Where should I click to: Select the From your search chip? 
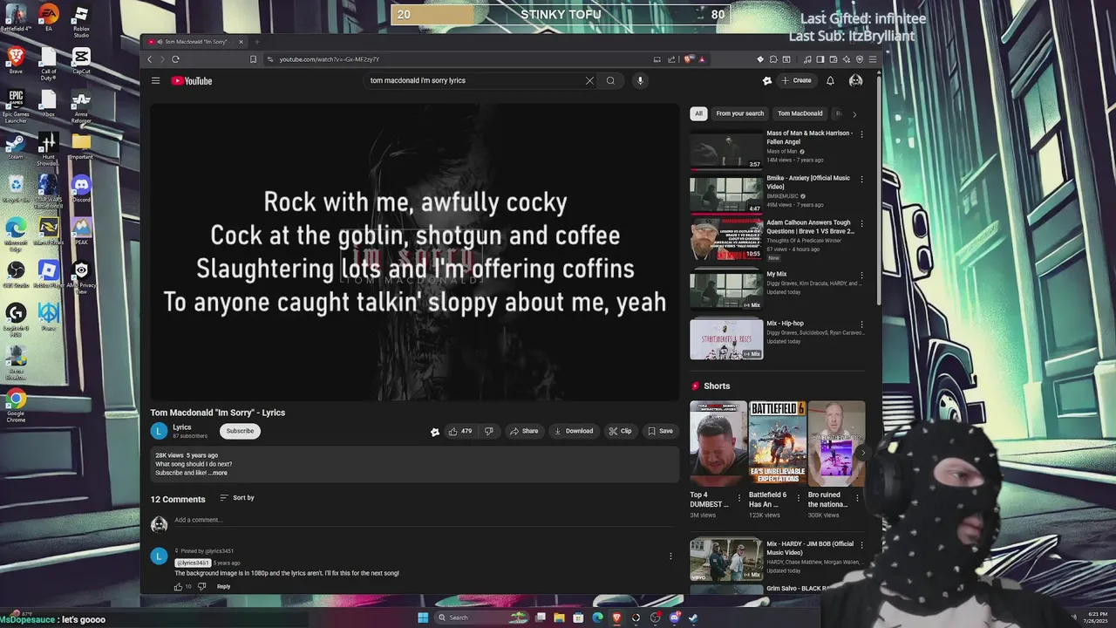click(x=739, y=113)
